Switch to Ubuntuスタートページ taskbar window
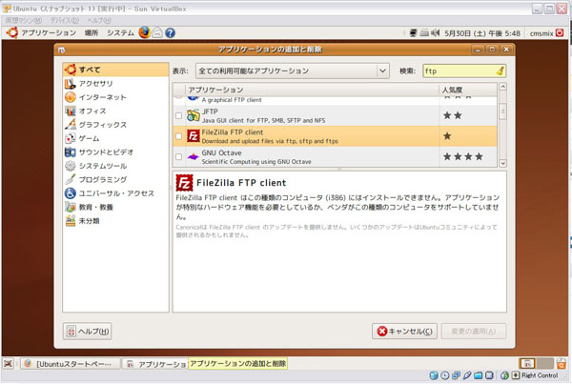572x384 pixels. point(70,364)
